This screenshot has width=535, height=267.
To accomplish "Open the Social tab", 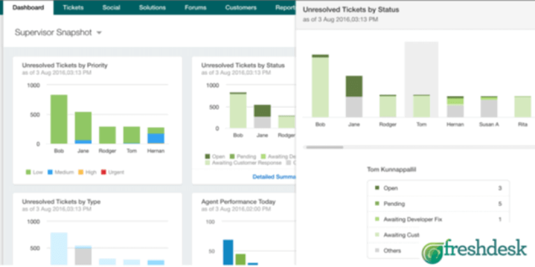I will click(111, 8).
